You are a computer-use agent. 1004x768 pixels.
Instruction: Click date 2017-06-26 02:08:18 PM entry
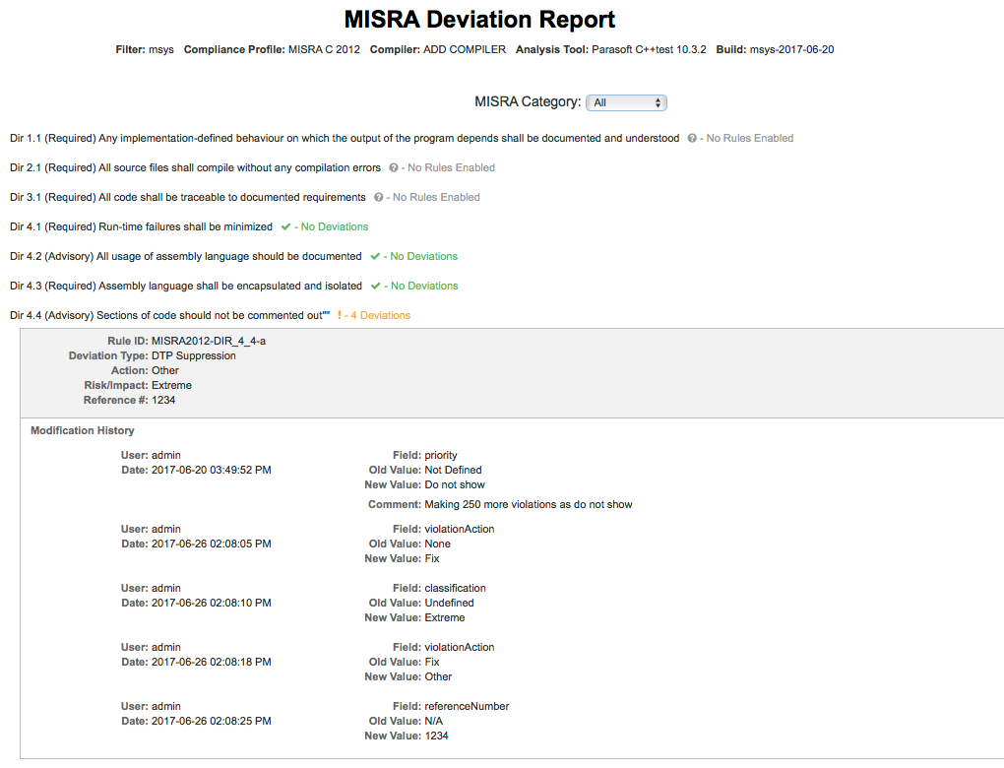tap(212, 661)
